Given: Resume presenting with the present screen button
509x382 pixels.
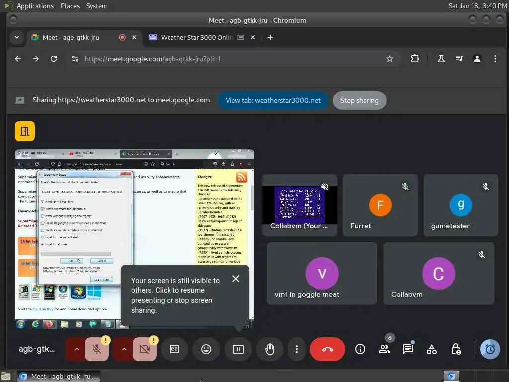Looking at the screenshot, I should [x=238, y=349].
